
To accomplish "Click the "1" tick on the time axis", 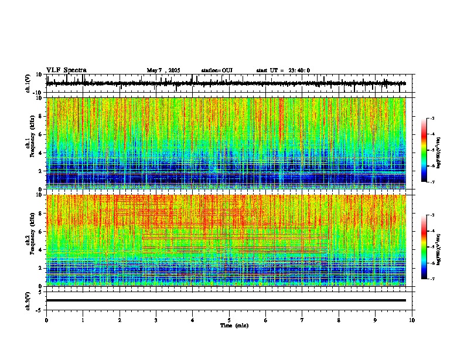I will click(83, 320).
